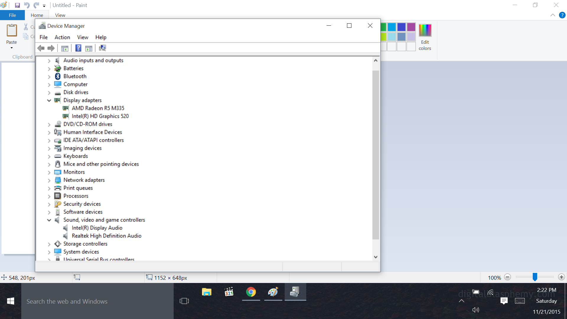The height and width of the screenshot is (319, 567).
Task: Click Paint Help question mark icon
Action: click(562, 15)
